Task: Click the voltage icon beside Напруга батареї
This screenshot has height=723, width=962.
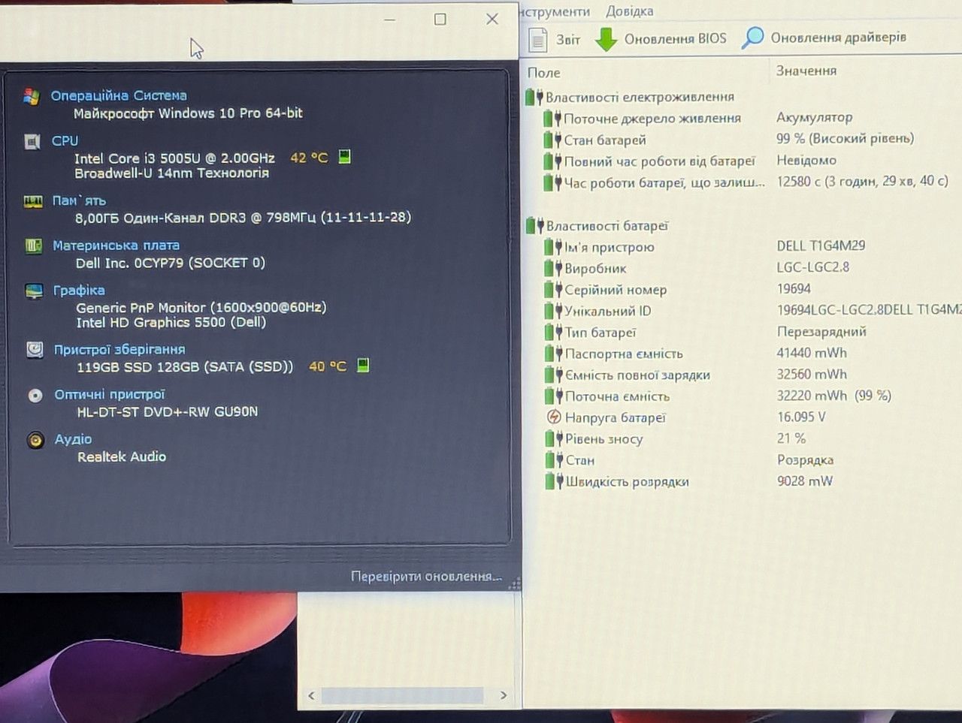Action: 555,417
